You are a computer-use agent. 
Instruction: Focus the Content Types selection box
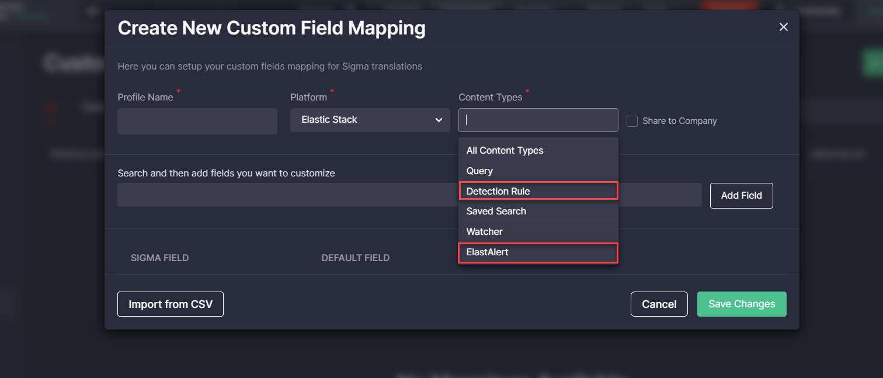tap(537, 120)
